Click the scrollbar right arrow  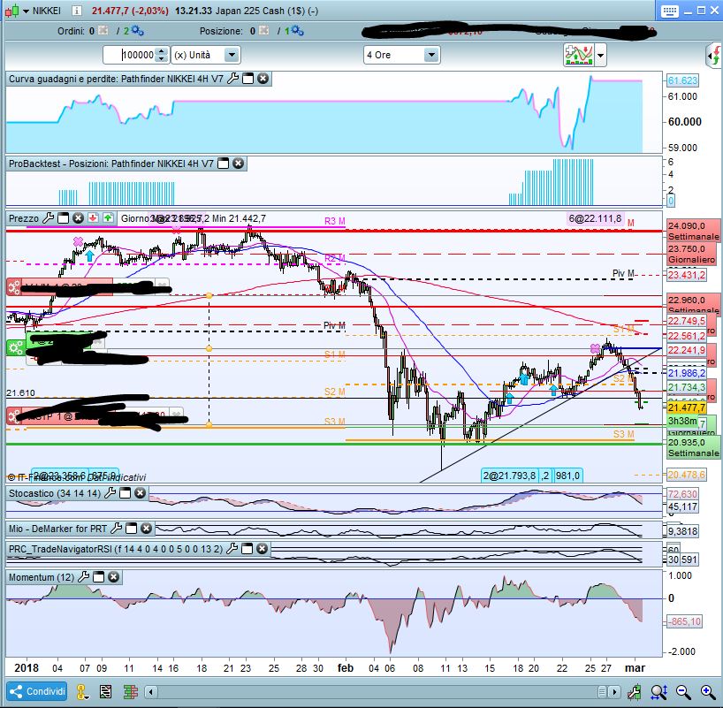[x=614, y=691]
